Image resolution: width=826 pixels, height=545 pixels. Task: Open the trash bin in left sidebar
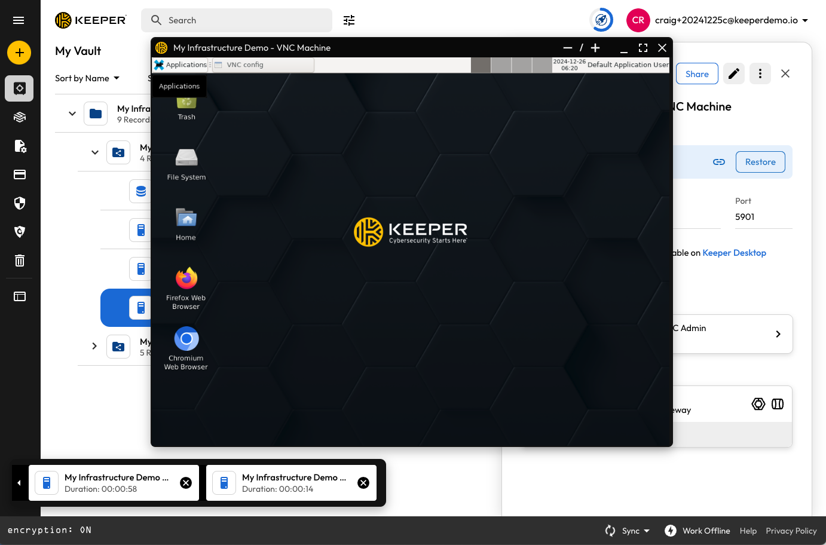pos(20,261)
